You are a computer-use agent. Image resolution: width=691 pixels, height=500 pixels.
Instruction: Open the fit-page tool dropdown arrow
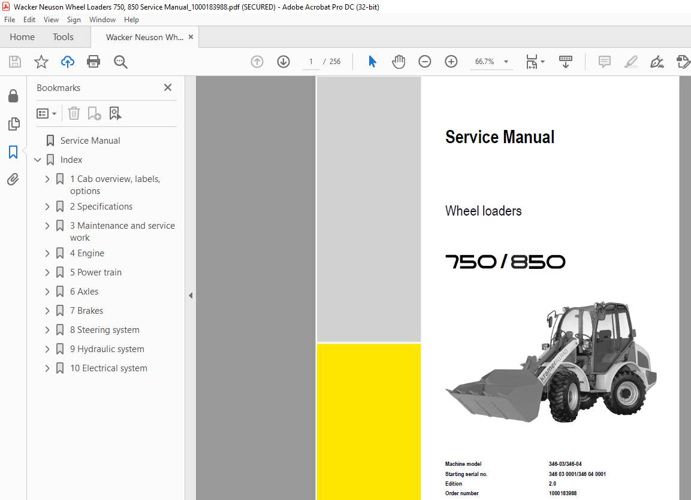click(x=542, y=62)
